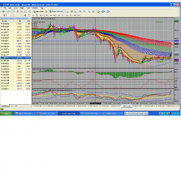Open the Insert menu
Screen dimensions: 181x184
(16, 8)
